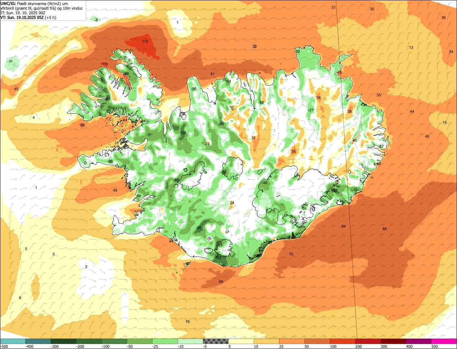Click the 88 value in the southeast ocean
The width and height of the screenshot is (457, 349).
click(x=385, y=229)
